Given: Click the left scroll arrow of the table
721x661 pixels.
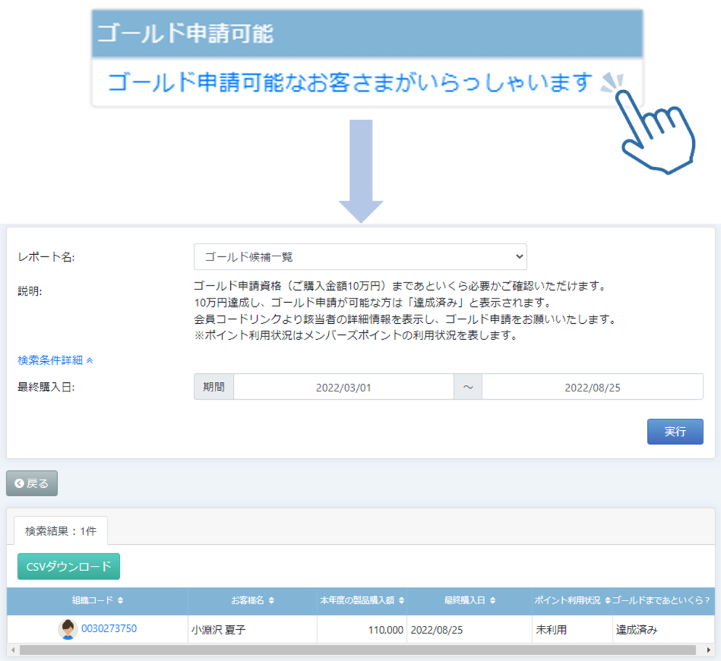Looking at the screenshot, I should coord(13,650).
